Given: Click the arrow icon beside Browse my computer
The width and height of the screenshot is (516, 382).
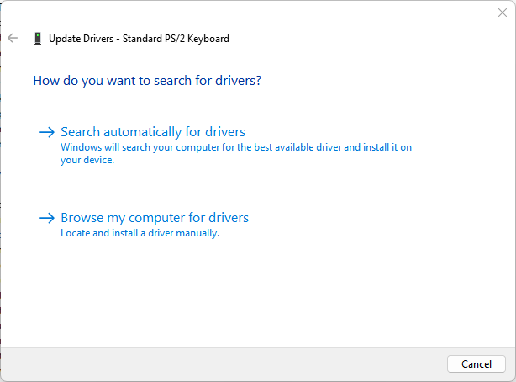Looking at the screenshot, I should (47, 218).
